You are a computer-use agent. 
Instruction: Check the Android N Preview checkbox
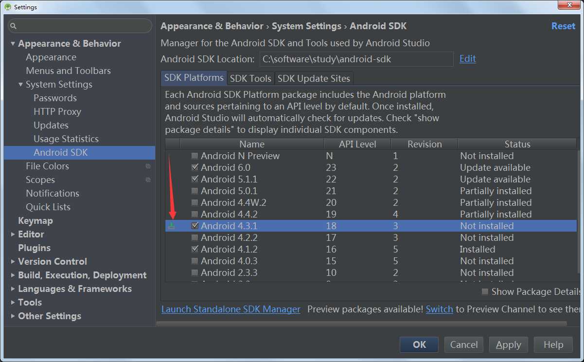pyautogui.click(x=195, y=156)
